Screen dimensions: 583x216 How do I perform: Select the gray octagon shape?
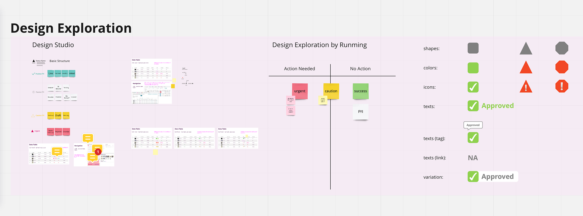click(562, 48)
